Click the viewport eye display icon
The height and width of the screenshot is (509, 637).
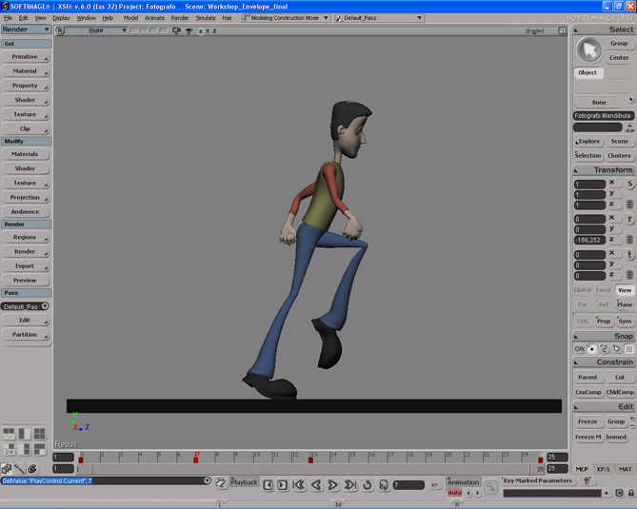tap(189, 30)
